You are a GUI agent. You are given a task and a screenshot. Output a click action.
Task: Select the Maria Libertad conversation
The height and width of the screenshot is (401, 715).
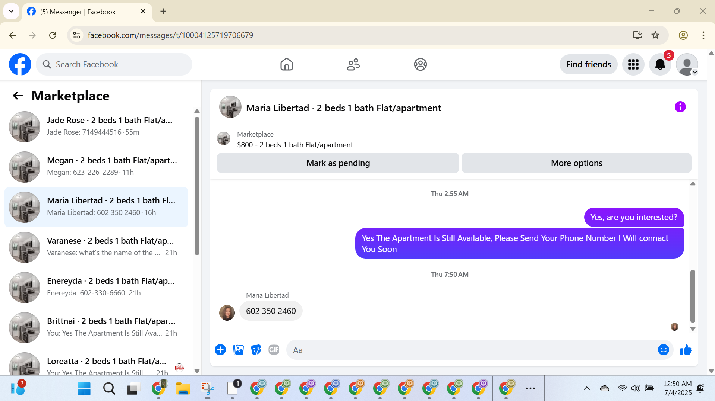96,207
